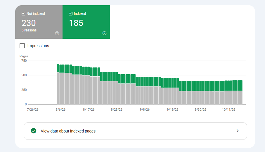265x152 pixels.
Task: Click the 230 not indexed count
Action: coord(29,23)
